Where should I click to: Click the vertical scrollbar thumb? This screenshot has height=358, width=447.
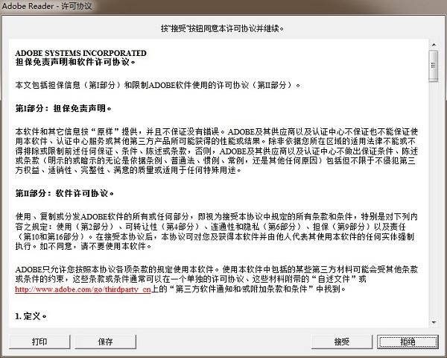pyautogui.click(x=434, y=66)
